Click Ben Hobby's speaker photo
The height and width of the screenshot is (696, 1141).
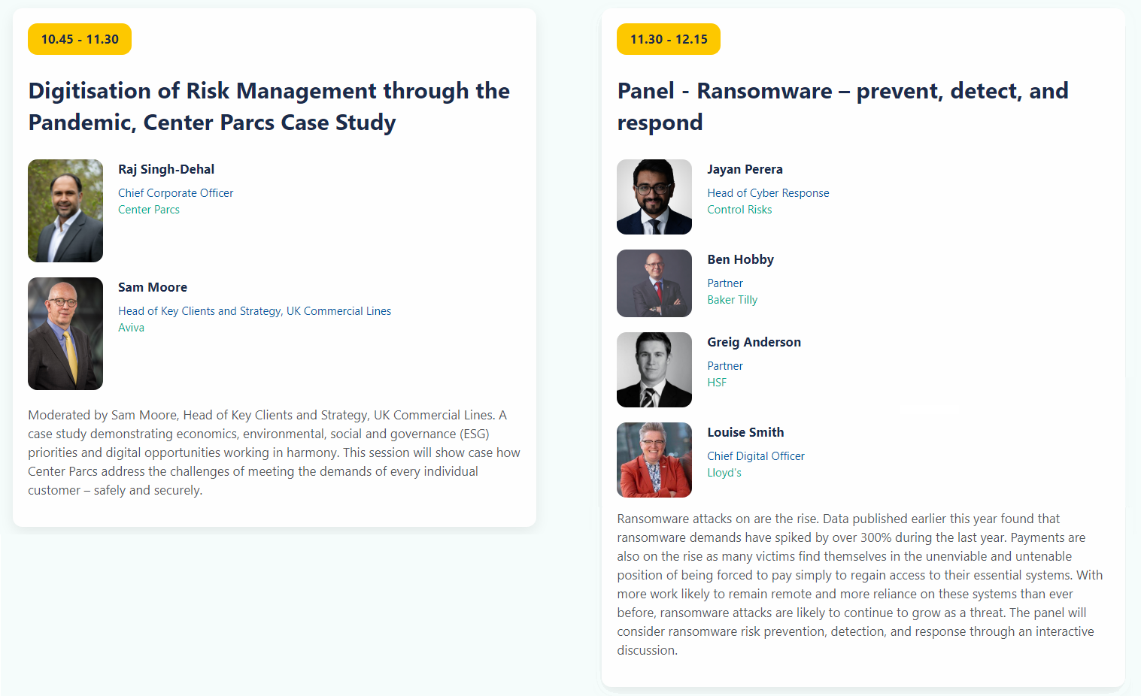tap(654, 283)
